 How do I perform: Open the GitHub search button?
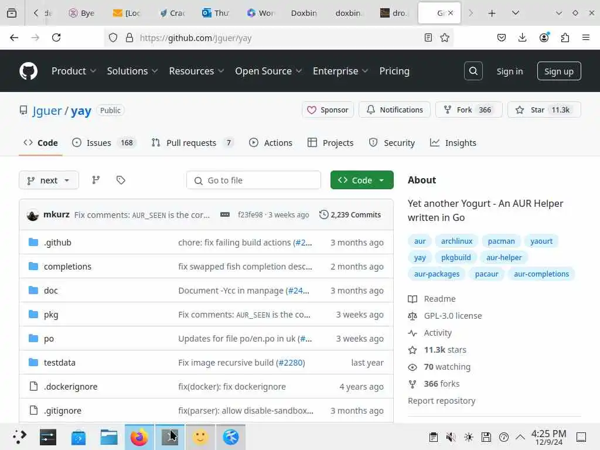[x=473, y=71]
